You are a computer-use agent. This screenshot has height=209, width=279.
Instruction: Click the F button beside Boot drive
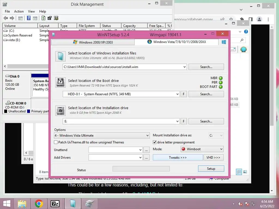pos(184,94)
